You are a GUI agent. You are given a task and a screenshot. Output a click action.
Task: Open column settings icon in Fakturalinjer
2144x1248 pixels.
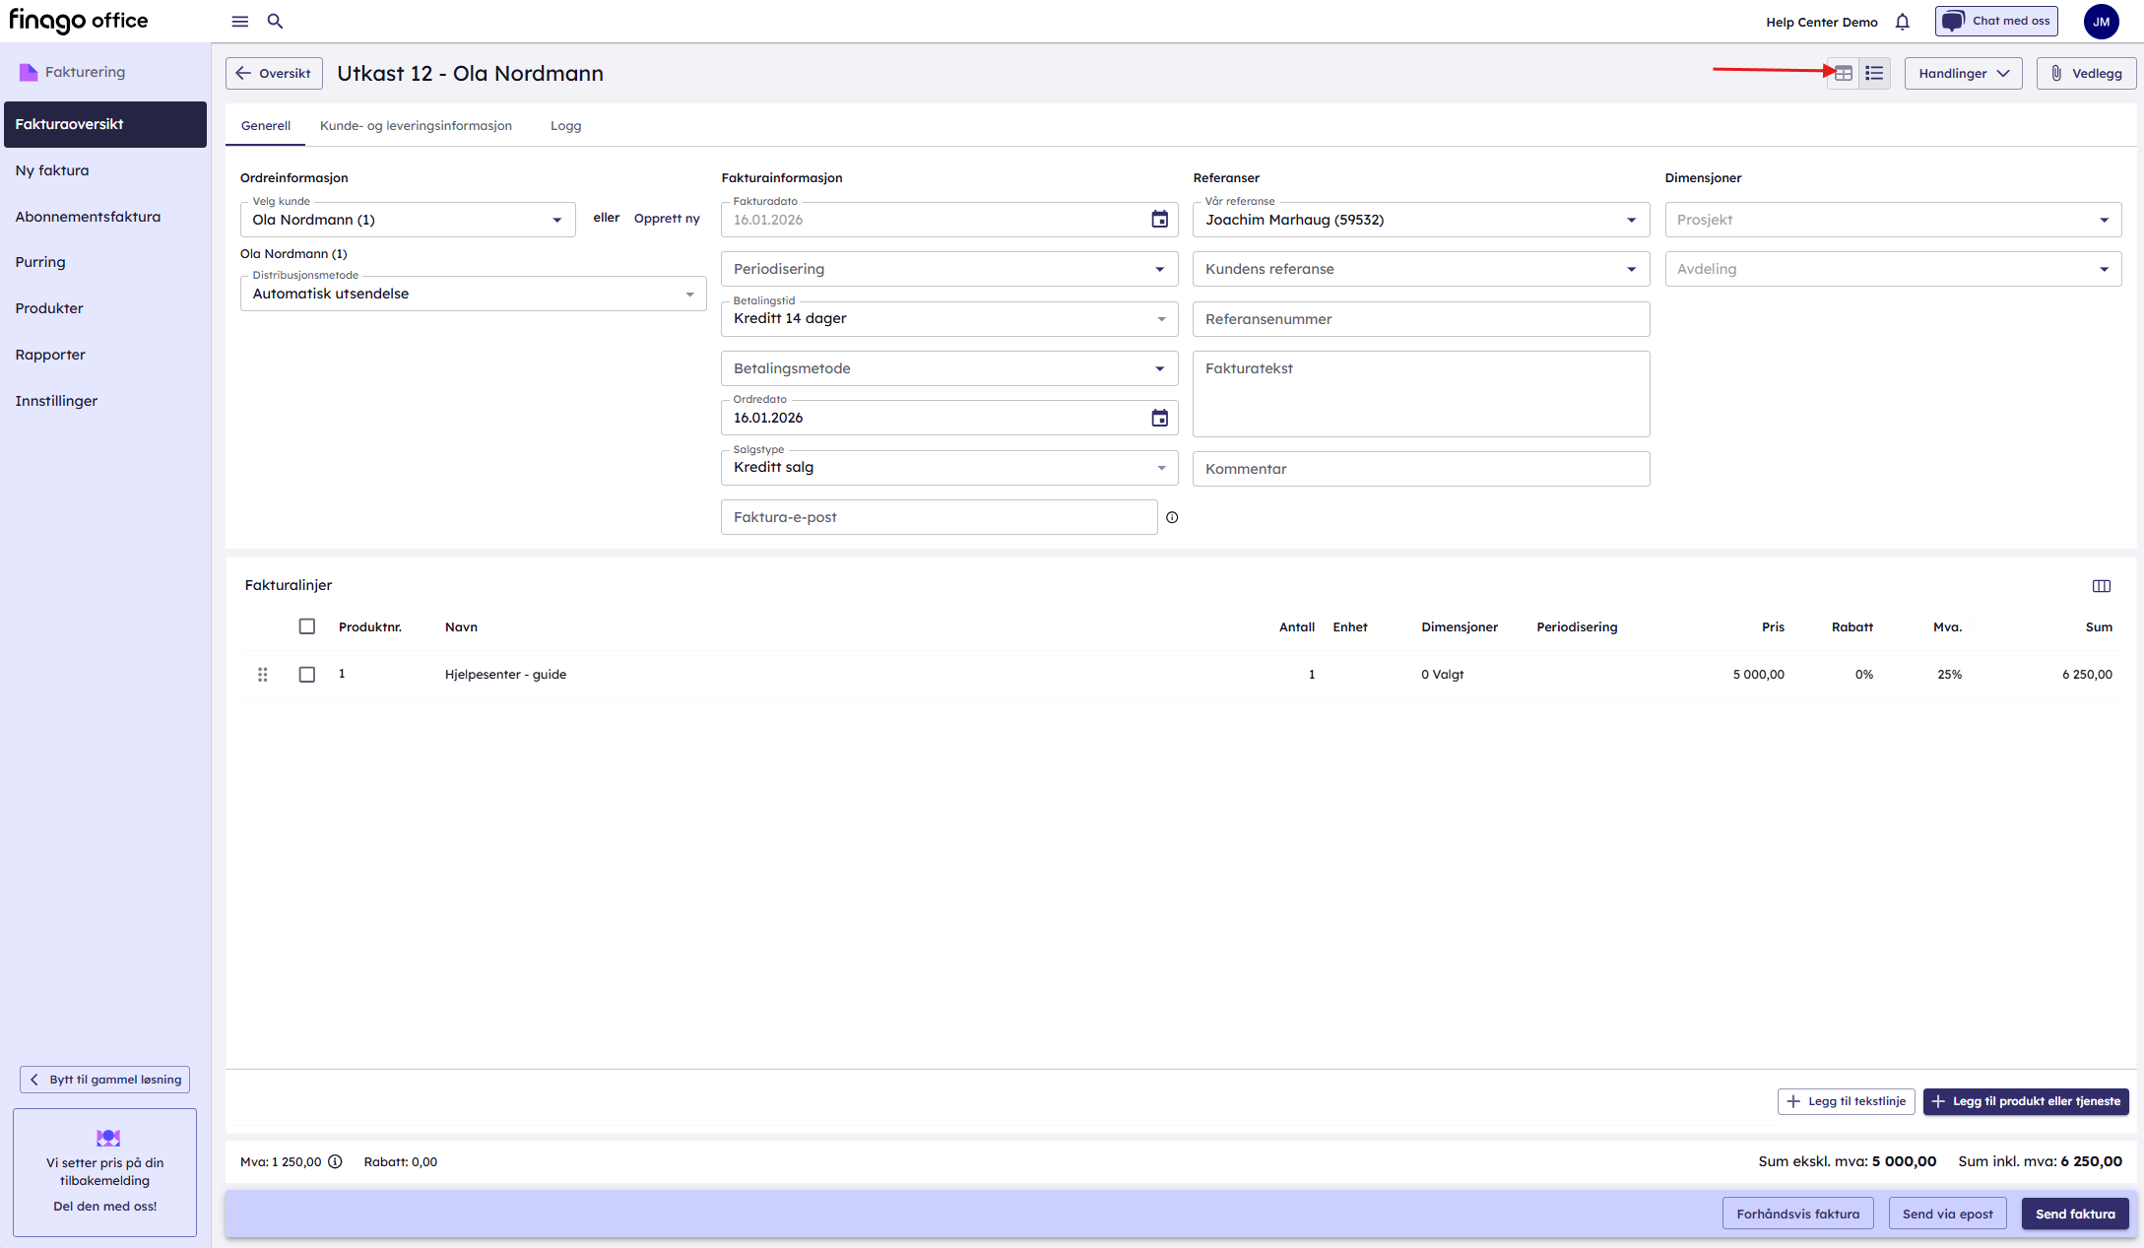click(2101, 586)
